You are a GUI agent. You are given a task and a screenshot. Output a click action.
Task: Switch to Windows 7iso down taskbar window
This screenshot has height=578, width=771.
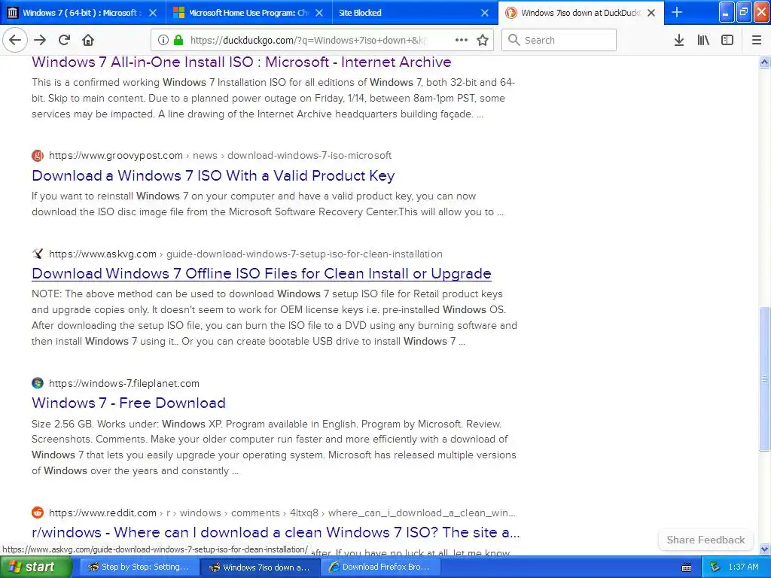[x=260, y=567]
